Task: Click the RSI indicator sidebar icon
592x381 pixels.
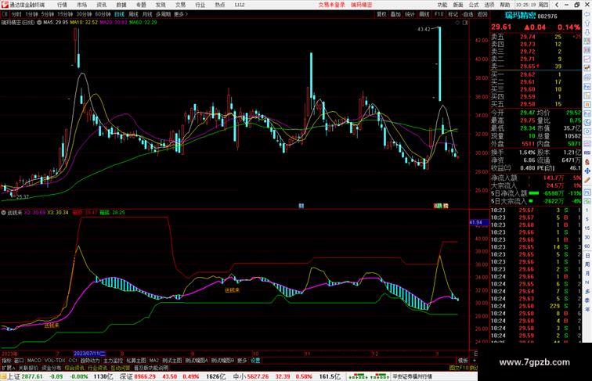Action: coord(587,153)
